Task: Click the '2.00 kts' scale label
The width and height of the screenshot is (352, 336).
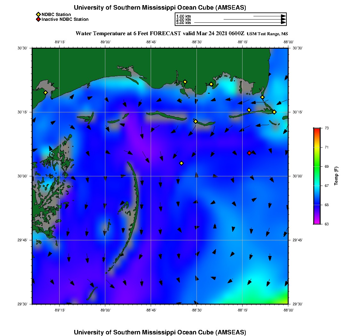Action: (x=184, y=20)
